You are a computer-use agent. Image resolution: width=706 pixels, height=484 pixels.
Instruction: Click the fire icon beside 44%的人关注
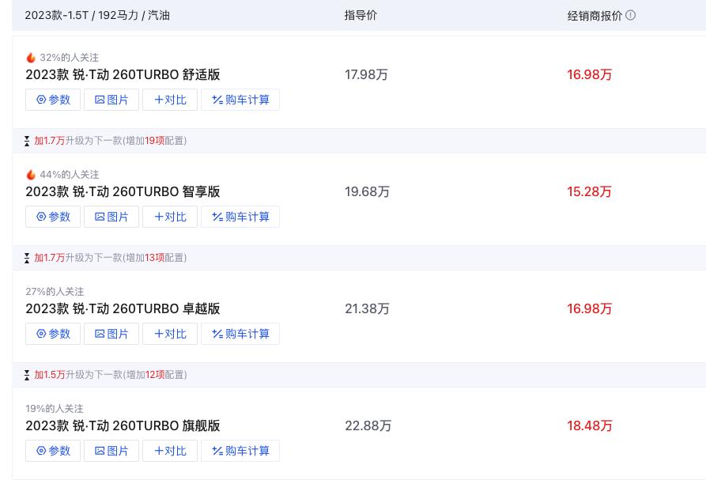(x=31, y=174)
